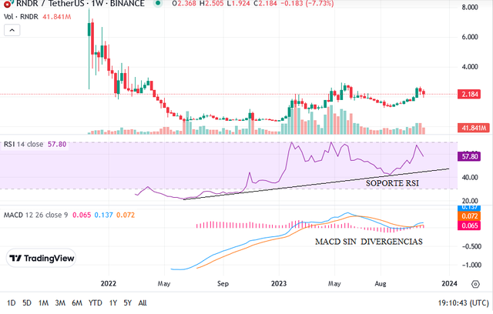Click the 40.00 RSI scale label
Image resolution: width=493 pixels, height=314 pixels.
(470, 178)
